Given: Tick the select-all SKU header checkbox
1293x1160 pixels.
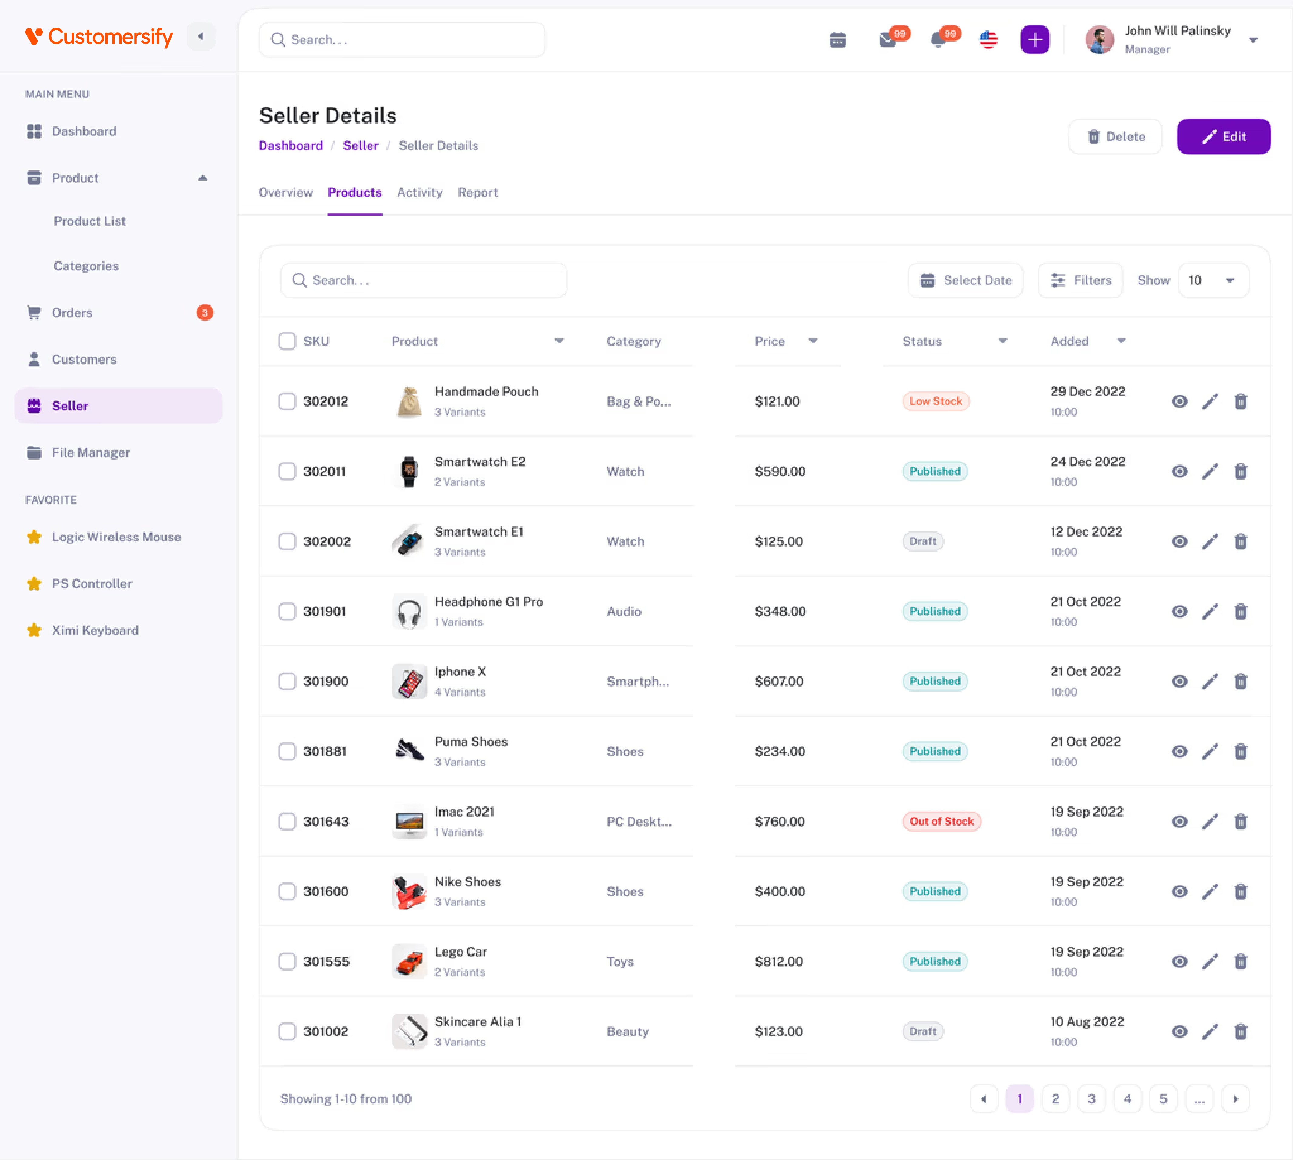Looking at the screenshot, I should click(x=287, y=341).
